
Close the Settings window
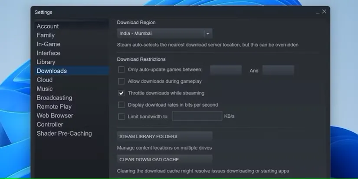(x=324, y=11)
